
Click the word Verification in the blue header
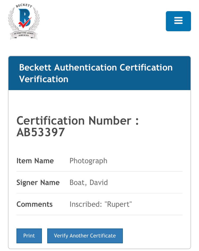point(44,79)
